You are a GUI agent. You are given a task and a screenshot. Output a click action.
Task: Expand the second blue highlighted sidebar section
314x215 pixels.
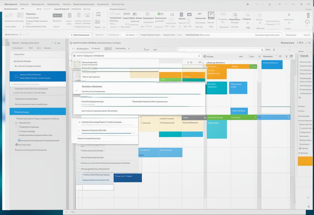pos(38,112)
